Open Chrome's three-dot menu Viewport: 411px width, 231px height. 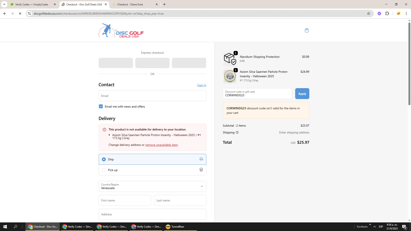[x=406, y=13]
